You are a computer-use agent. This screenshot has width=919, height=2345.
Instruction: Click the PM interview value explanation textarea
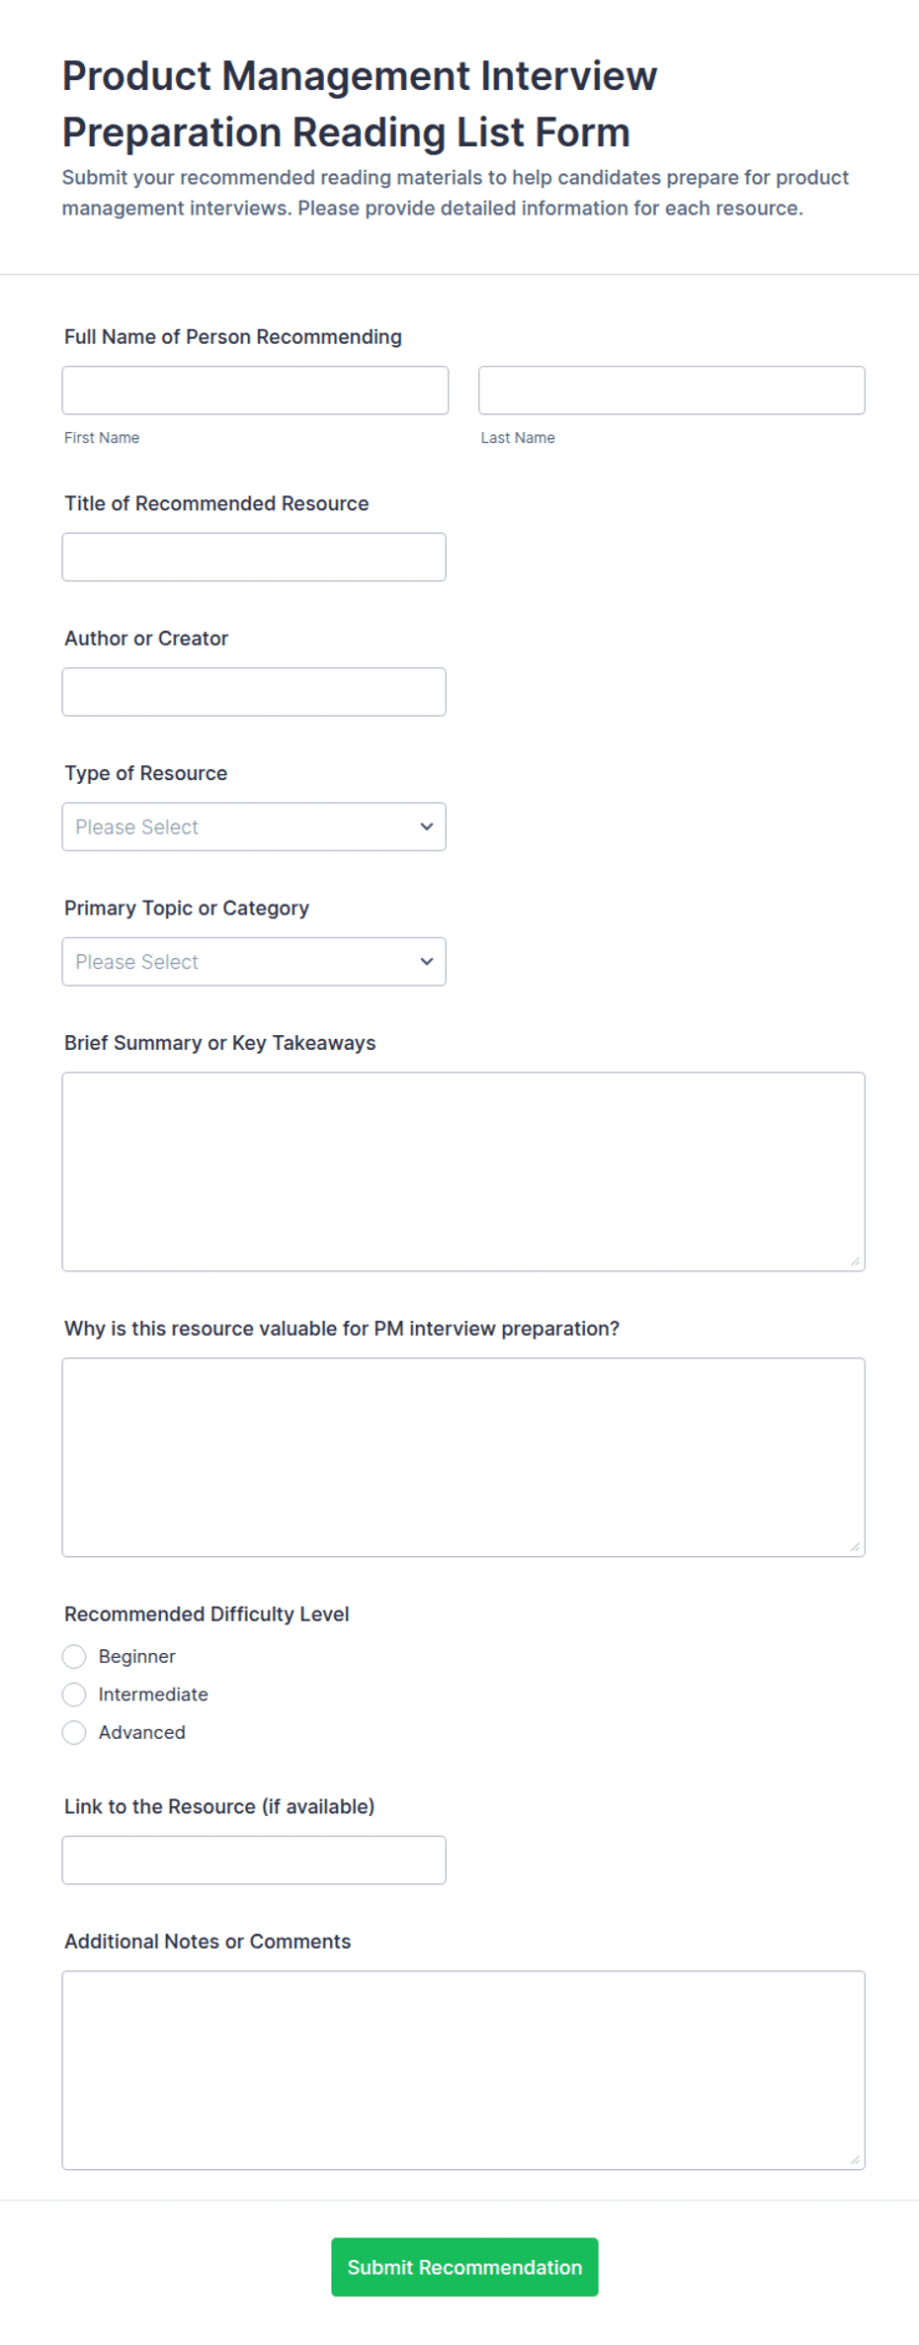[463, 1457]
